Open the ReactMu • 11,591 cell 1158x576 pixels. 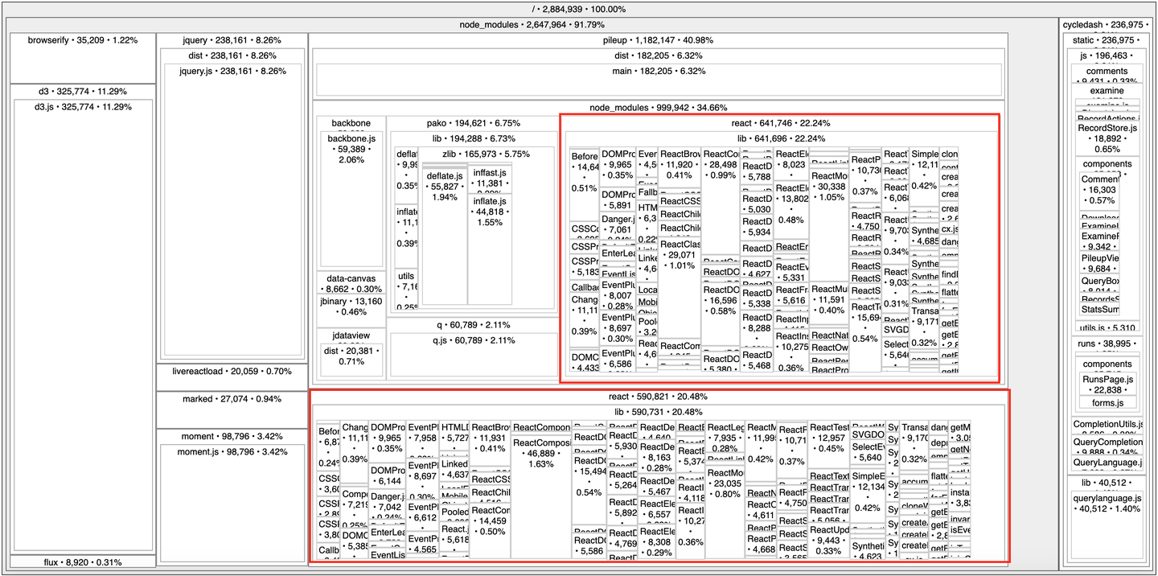point(828,304)
